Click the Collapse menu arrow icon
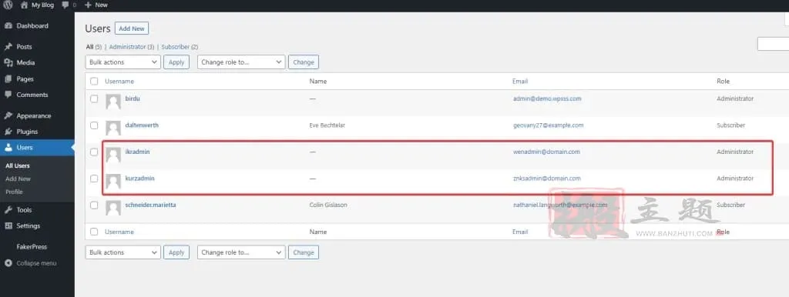This screenshot has height=297, width=789. tap(8, 263)
